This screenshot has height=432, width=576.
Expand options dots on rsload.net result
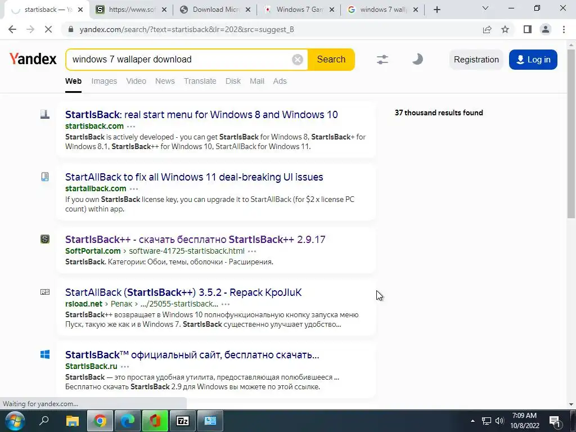226,304
